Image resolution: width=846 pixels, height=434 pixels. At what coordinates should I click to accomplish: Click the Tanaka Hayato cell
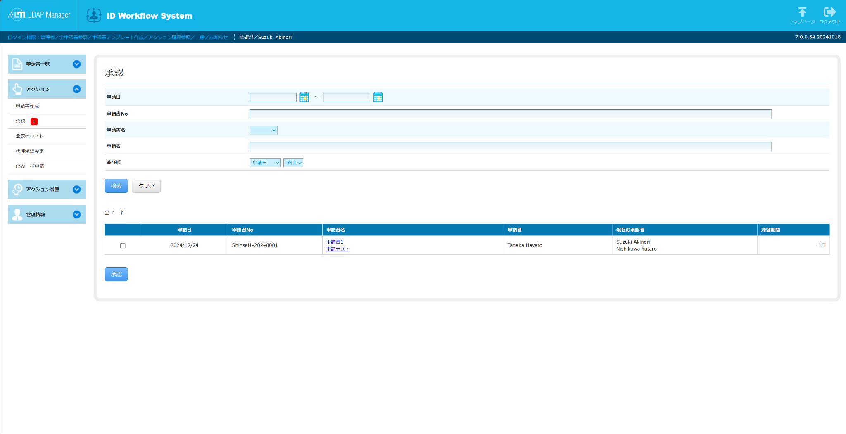[558, 245]
